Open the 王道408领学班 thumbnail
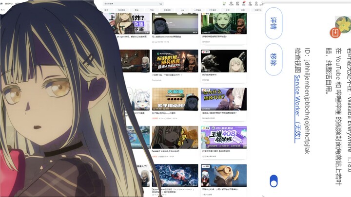The height and width of the screenshot is (197, 351). click(224, 137)
